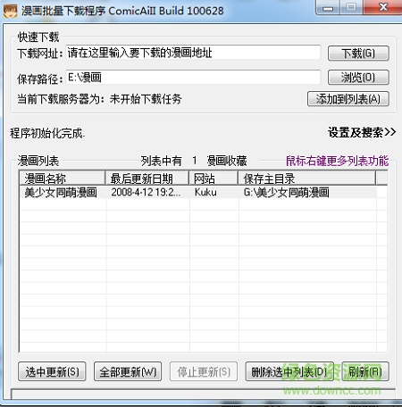The image size is (402, 407).
Task: Click the 下载(G) download button
Action: 358,54
